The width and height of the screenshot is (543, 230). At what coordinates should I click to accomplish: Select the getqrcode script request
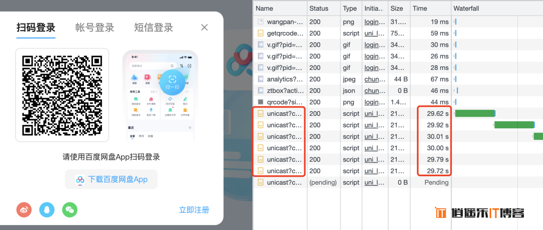[x=285, y=33]
